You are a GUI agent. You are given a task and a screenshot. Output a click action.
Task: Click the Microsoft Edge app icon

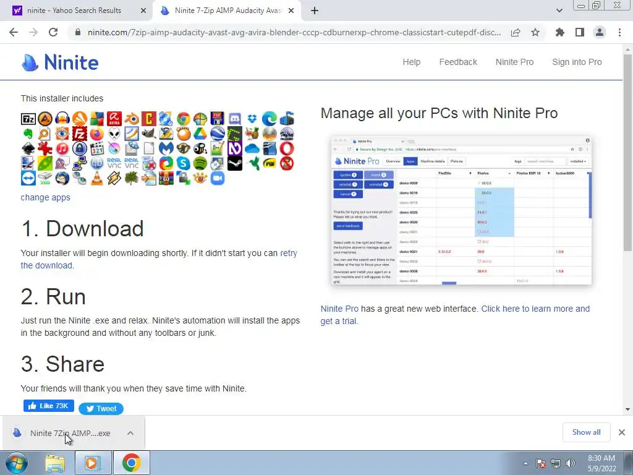270,119
